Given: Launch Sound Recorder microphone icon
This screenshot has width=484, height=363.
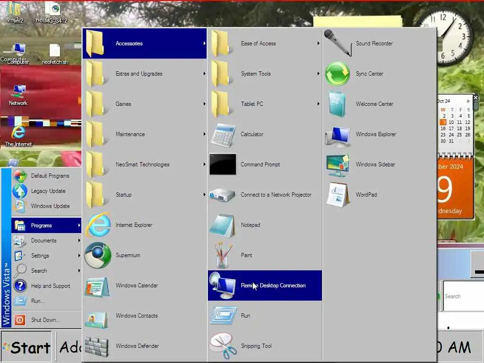Looking at the screenshot, I should [x=337, y=43].
